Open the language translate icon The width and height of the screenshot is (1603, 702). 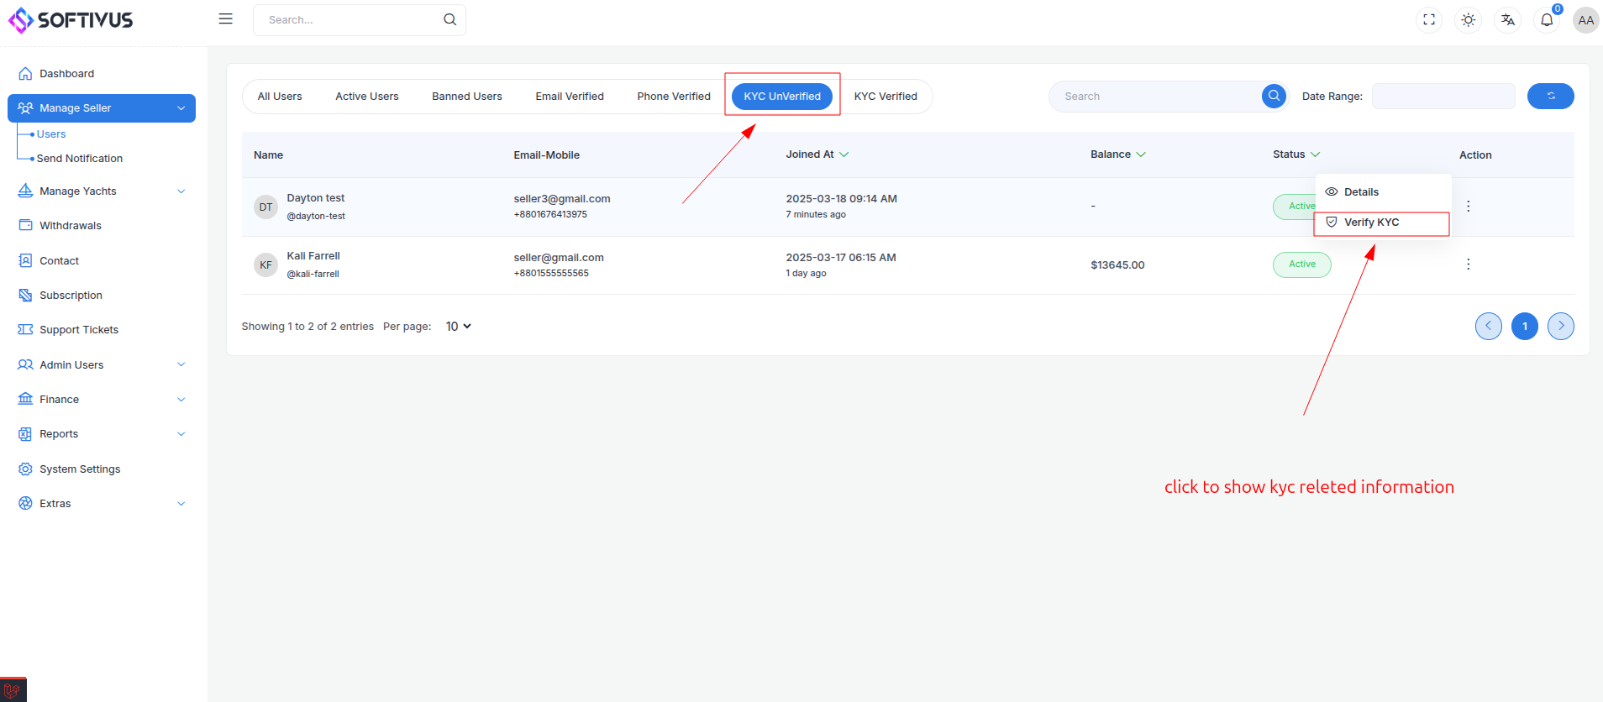pyautogui.click(x=1508, y=19)
